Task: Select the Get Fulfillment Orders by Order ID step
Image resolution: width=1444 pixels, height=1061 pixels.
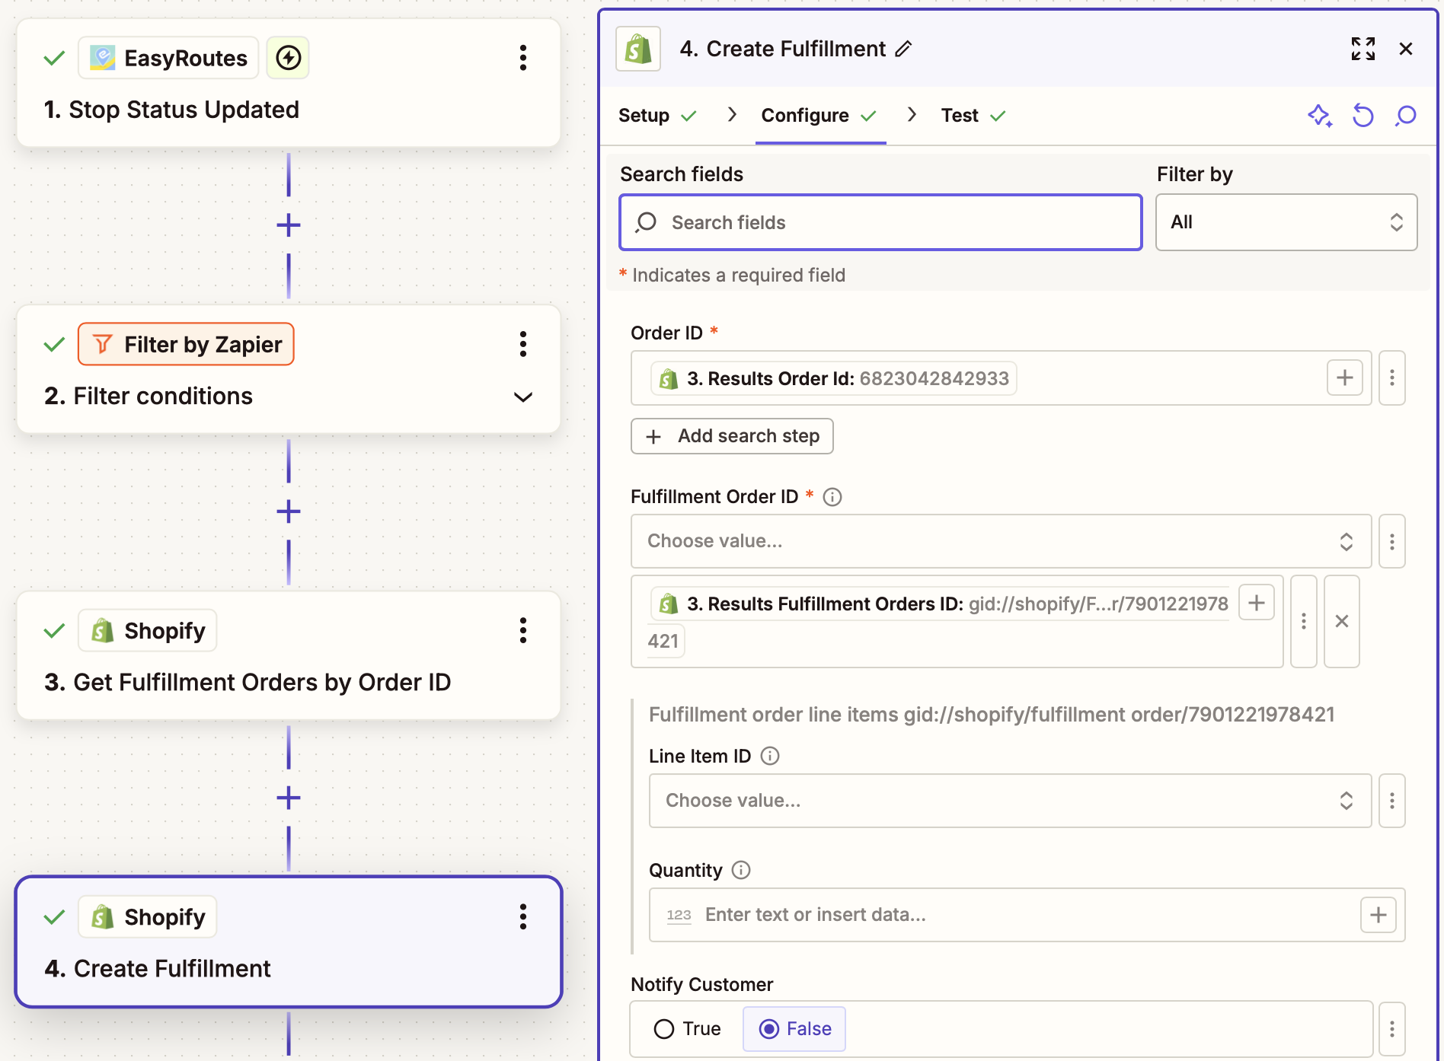Action: (289, 655)
